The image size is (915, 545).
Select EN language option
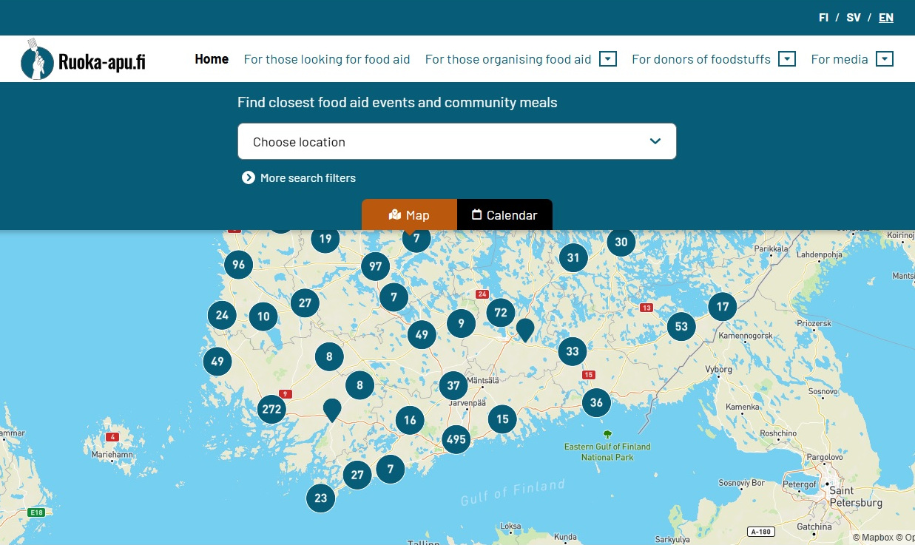[x=885, y=18]
